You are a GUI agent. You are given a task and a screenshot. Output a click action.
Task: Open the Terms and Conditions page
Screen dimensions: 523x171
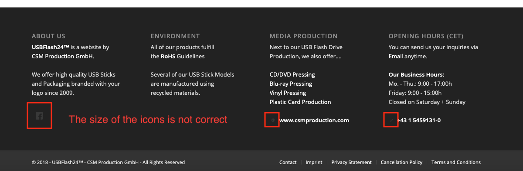[456, 162]
